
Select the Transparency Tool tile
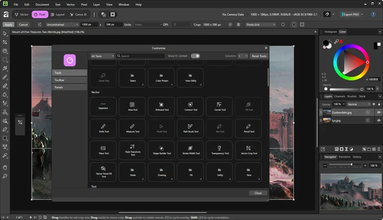(220, 150)
